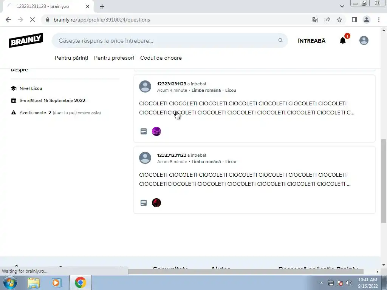The image size is (387, 290).
Task: Click the address bar URL
Action: pos(102,20)
